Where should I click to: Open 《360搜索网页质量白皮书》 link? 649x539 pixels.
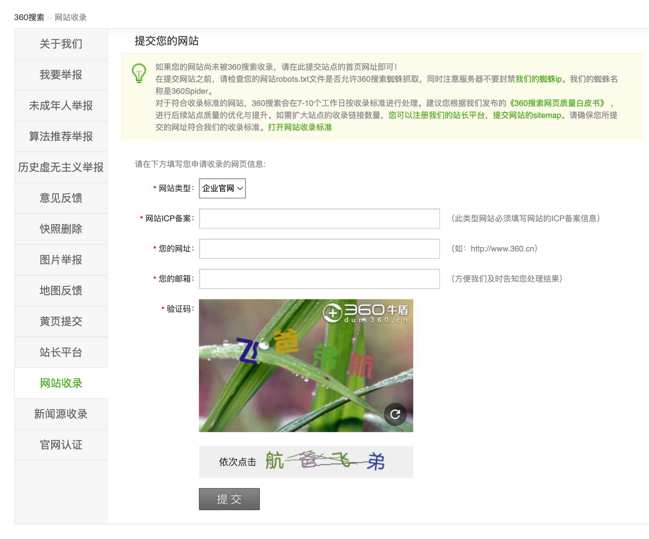(x=557, y=103)
